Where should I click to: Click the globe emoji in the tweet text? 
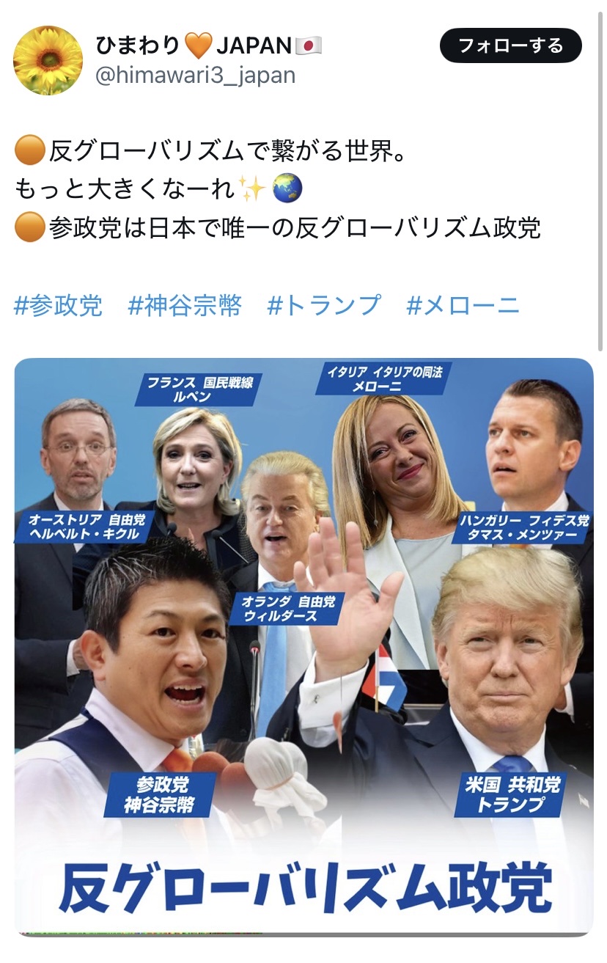click(287, 191)
